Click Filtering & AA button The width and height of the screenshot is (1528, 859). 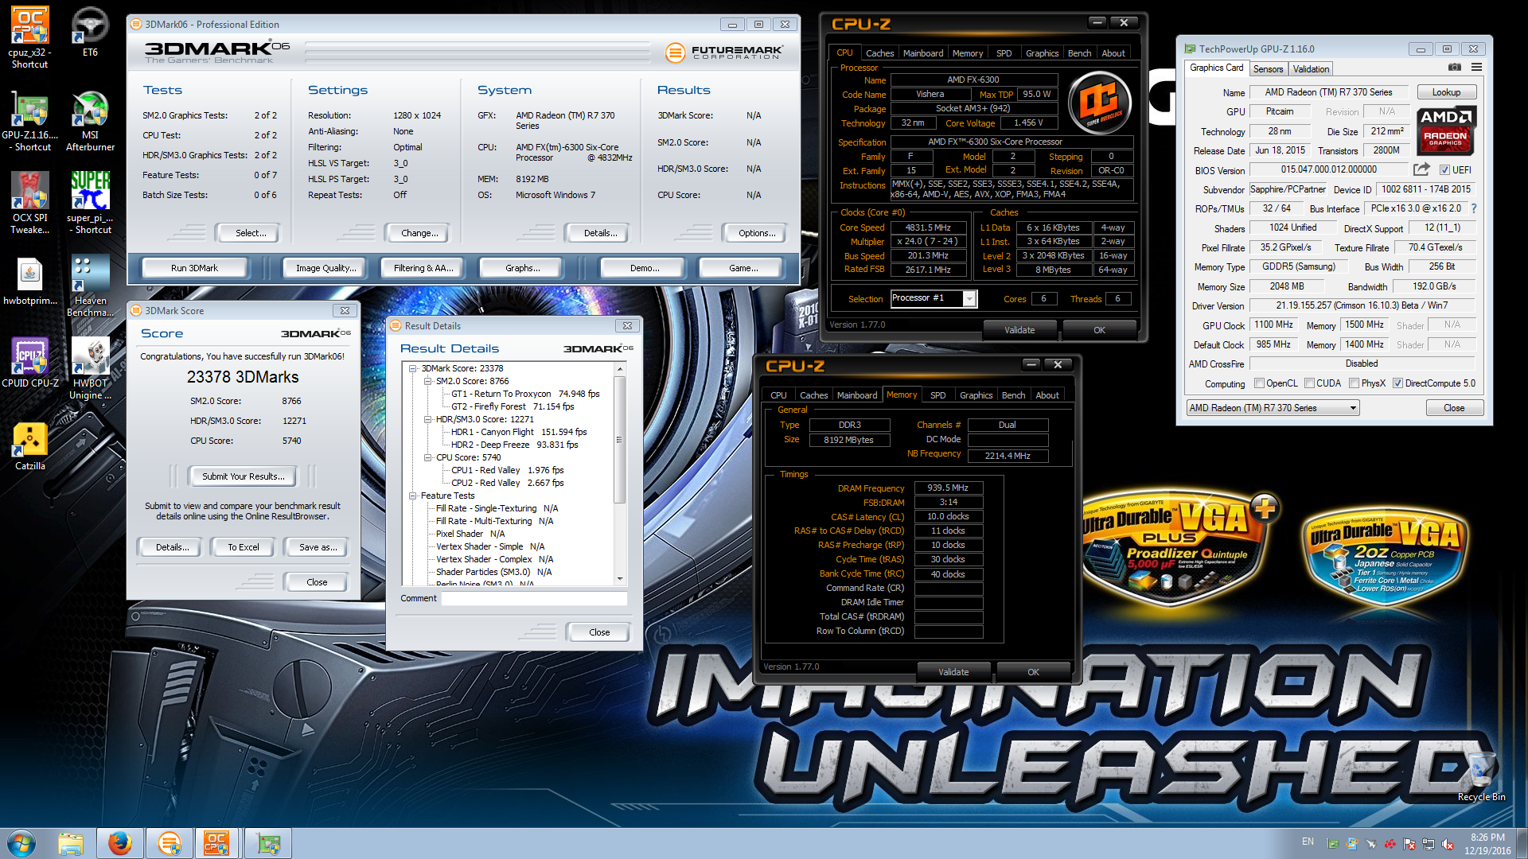pyautogui.click(x=423, y=268)
